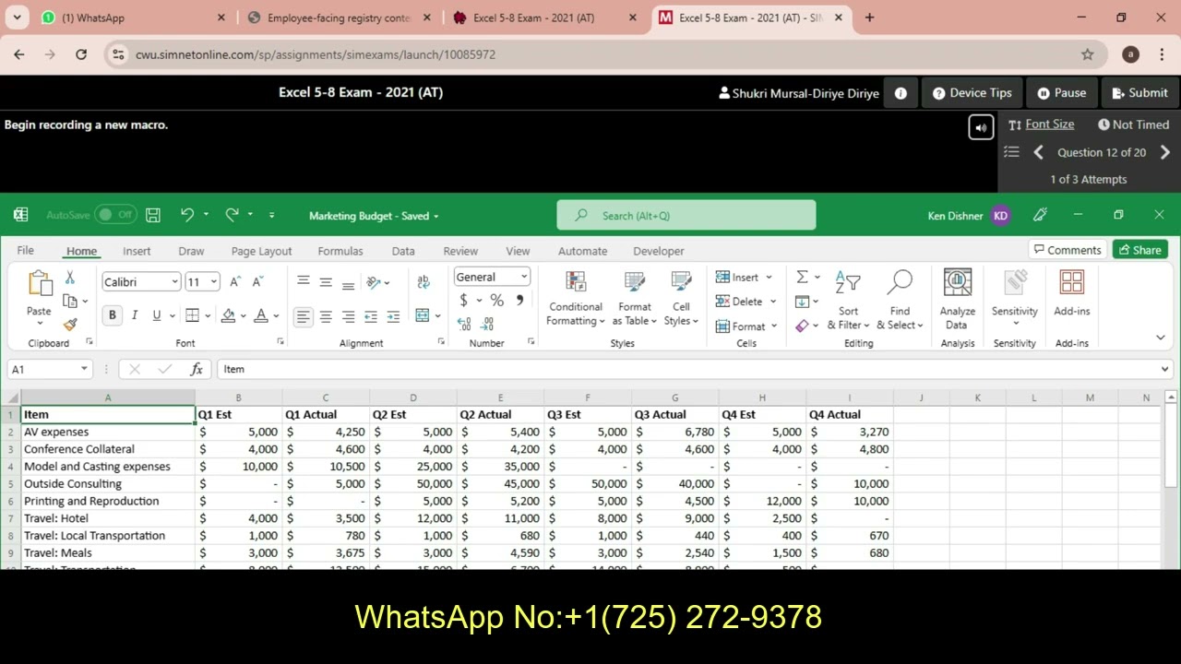Toggle Align Left alignment
The image size is (1181, 664).
tap(303, 316)
